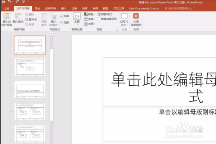Click the master title placeholder 单击此处编辑母
This screenshot has height=144, width=216.
tap(159, 82)
